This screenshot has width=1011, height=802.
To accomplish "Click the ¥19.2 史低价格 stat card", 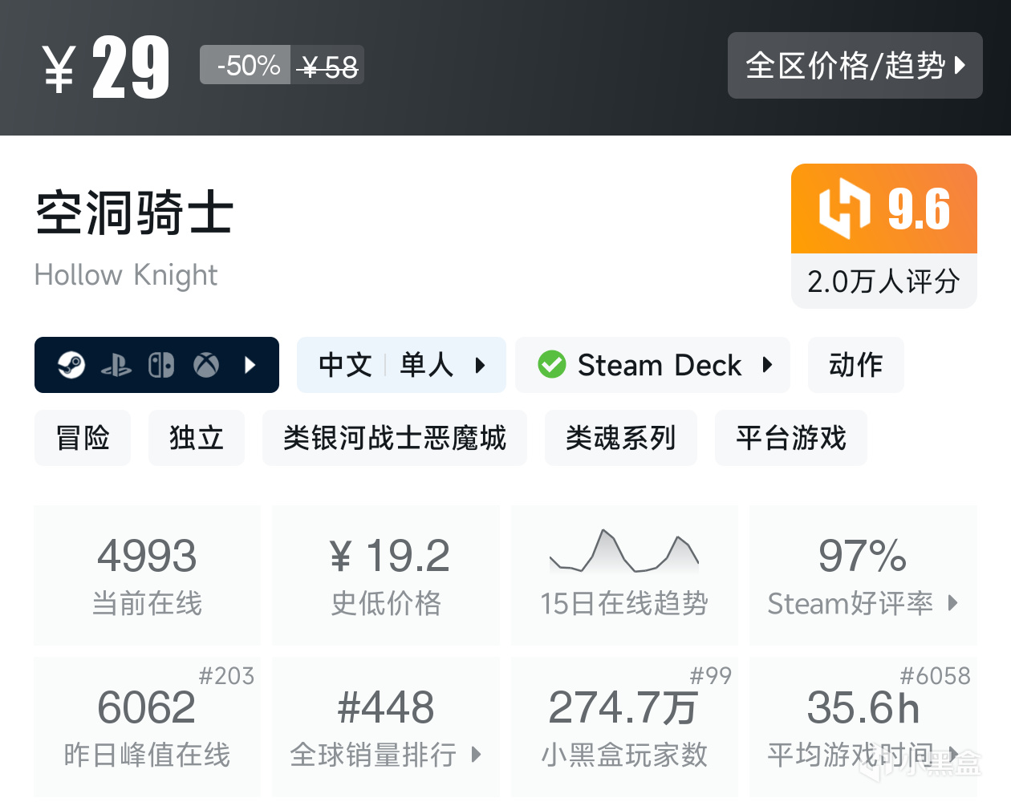I will tap(386, 575).
